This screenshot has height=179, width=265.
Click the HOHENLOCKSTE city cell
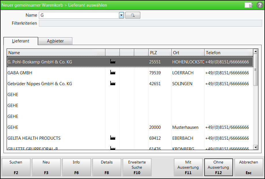(x=188, y=62)
